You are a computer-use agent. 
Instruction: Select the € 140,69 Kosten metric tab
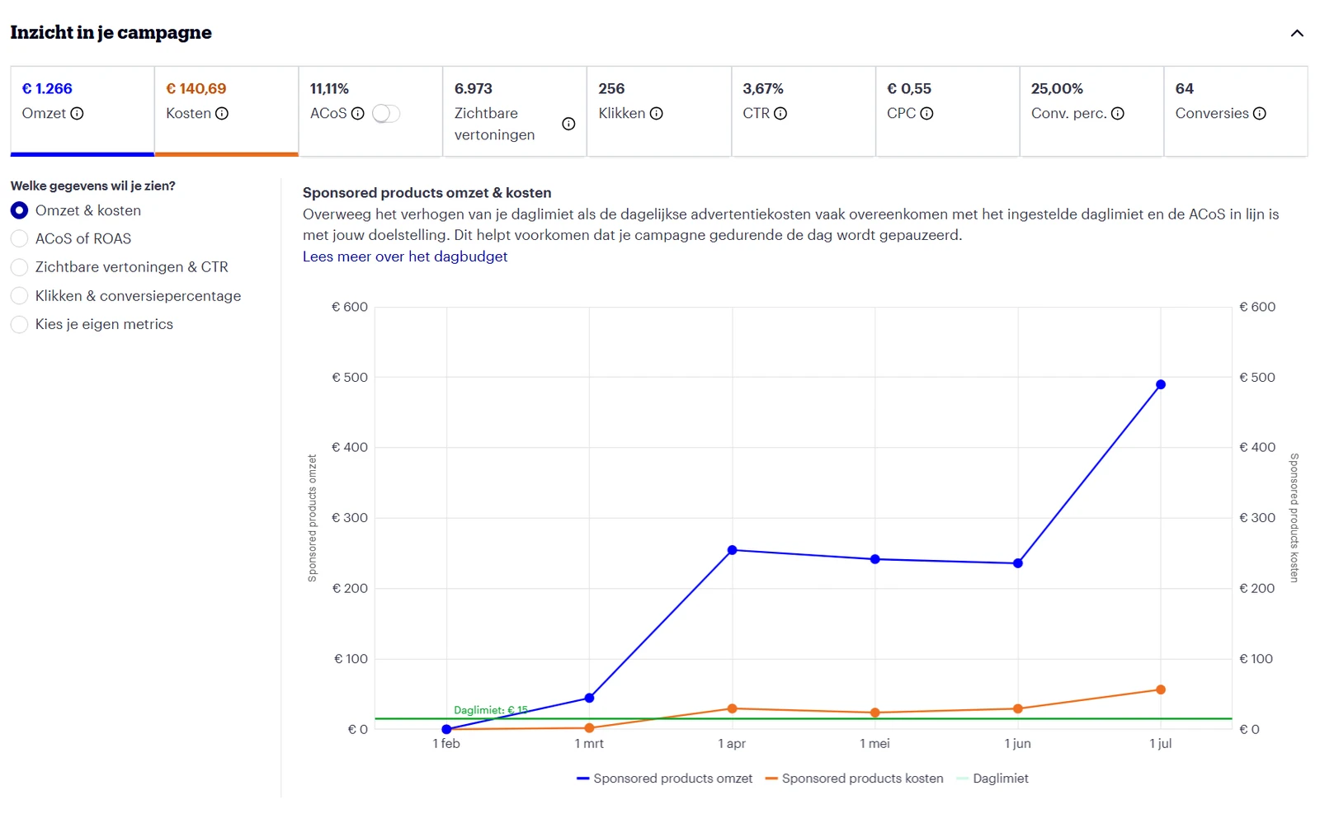click(226, 111)
